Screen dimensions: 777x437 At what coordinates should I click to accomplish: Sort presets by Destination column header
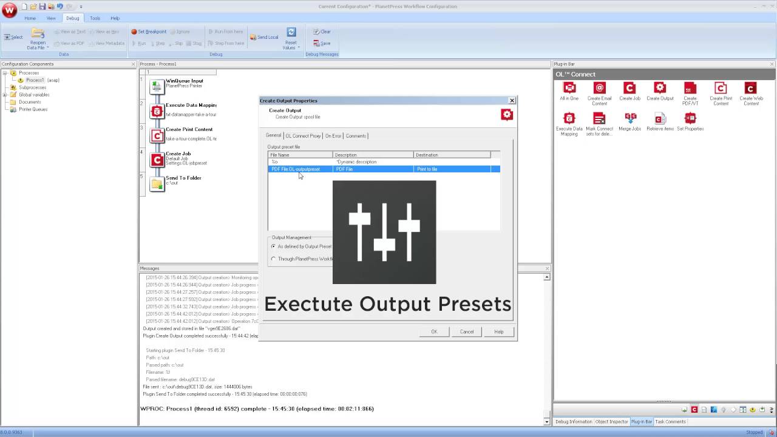(452, 155)
